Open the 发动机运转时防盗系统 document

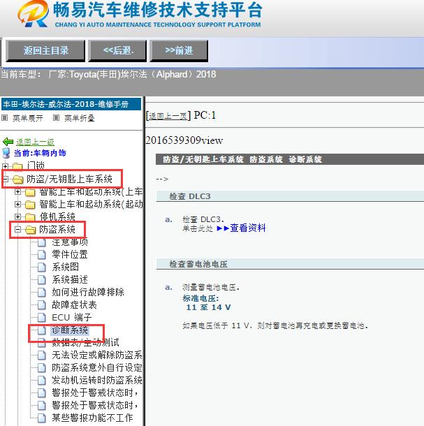[x=97, y=380]
